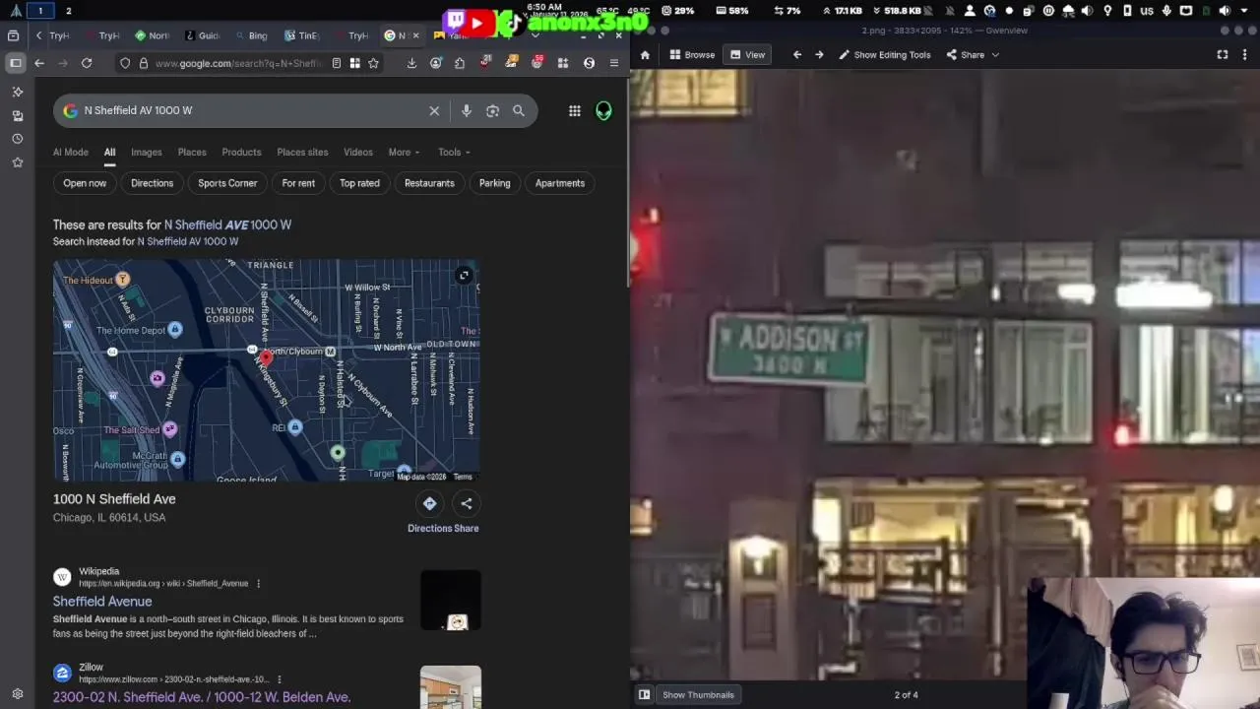Open Zillow result's three-dot options

(x=280, y=679)
